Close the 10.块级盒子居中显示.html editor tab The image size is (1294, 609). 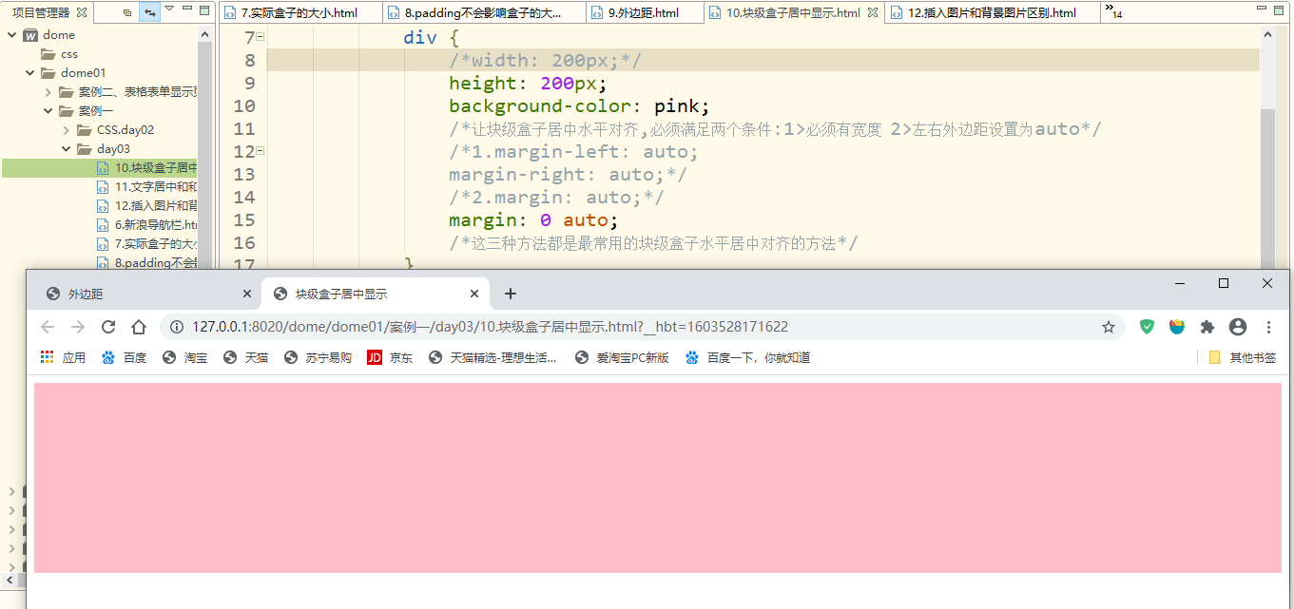pyautogui.click(x=873, y=12)
